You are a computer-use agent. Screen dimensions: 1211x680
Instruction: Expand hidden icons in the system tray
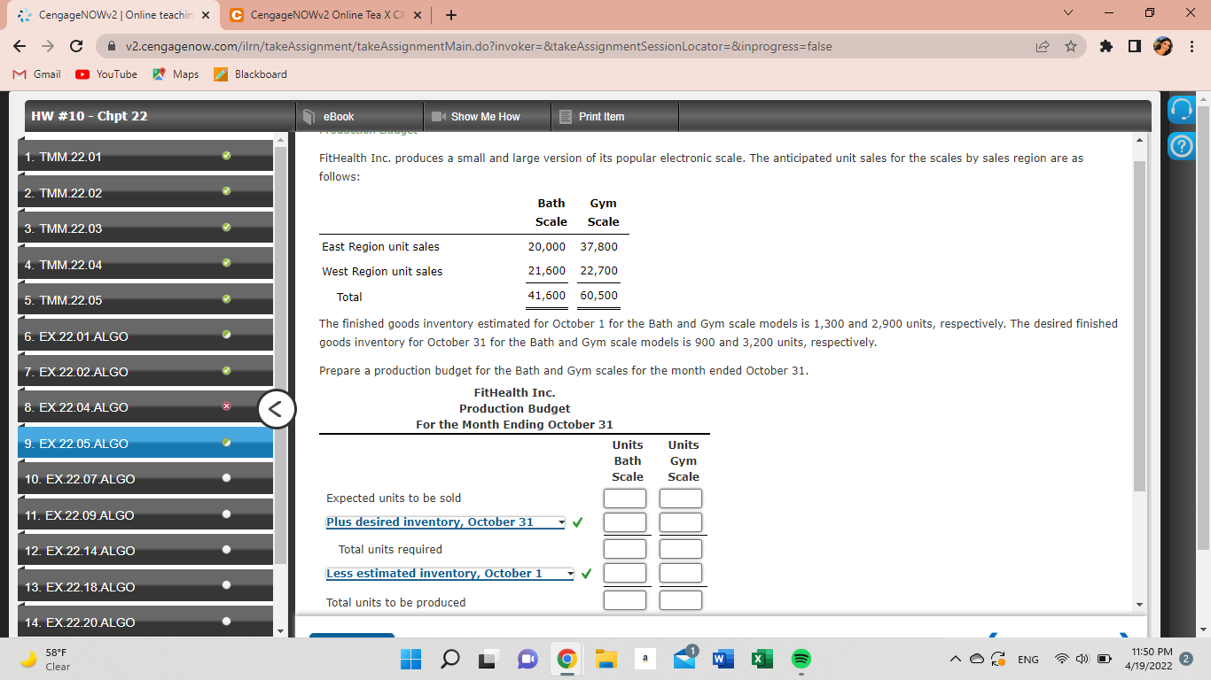click(x=956, y=659)
